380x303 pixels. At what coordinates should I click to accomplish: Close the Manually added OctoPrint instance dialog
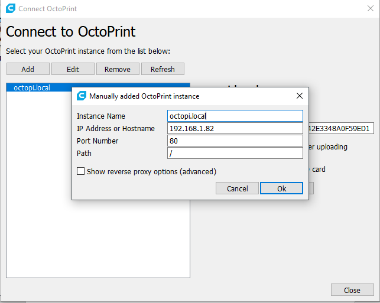pyautogui.click(x=300, y=96)
